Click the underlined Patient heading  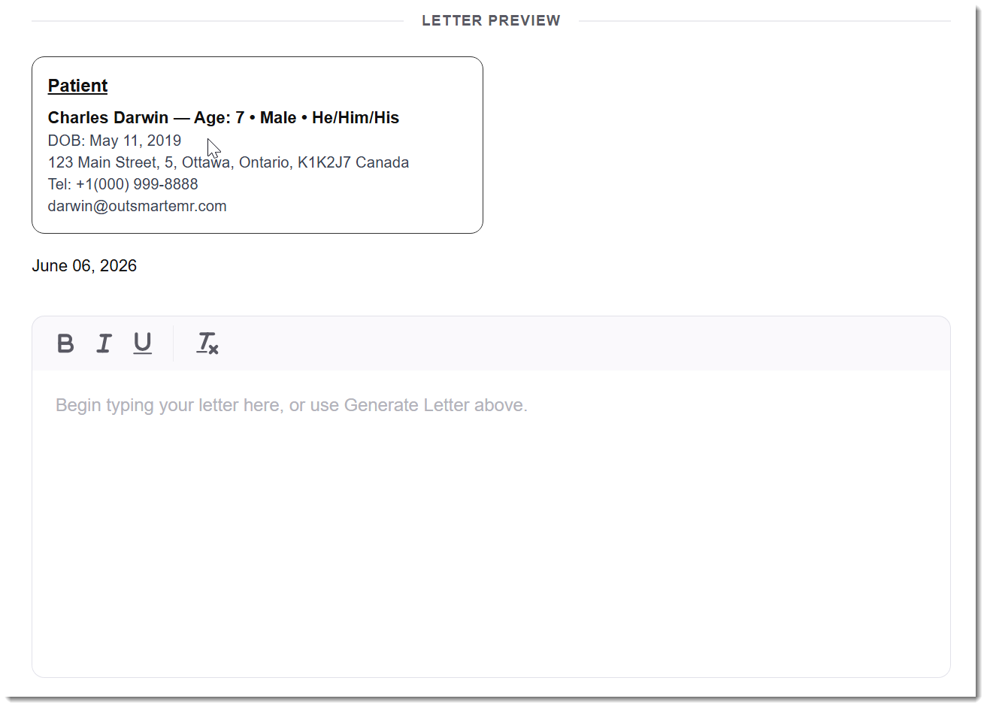(x=77, y=86)
